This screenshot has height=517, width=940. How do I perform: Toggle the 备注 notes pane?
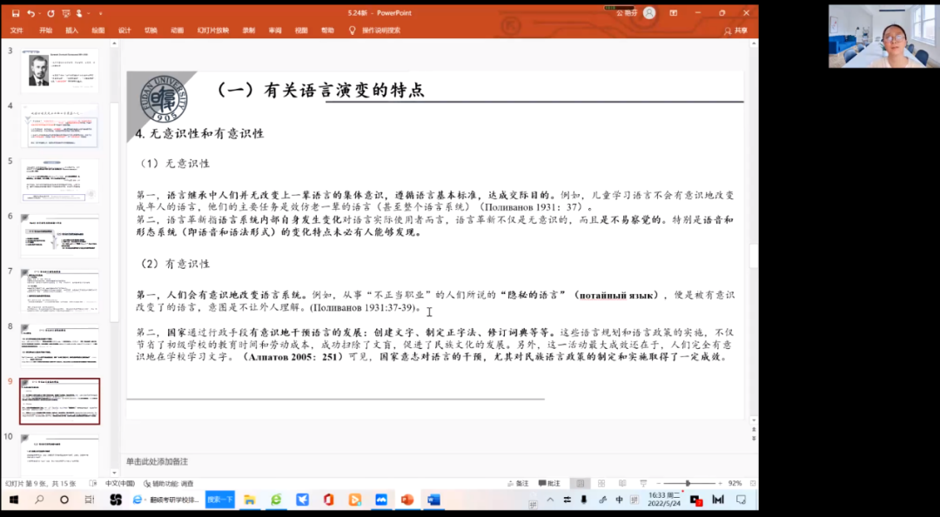click(520, 483)
